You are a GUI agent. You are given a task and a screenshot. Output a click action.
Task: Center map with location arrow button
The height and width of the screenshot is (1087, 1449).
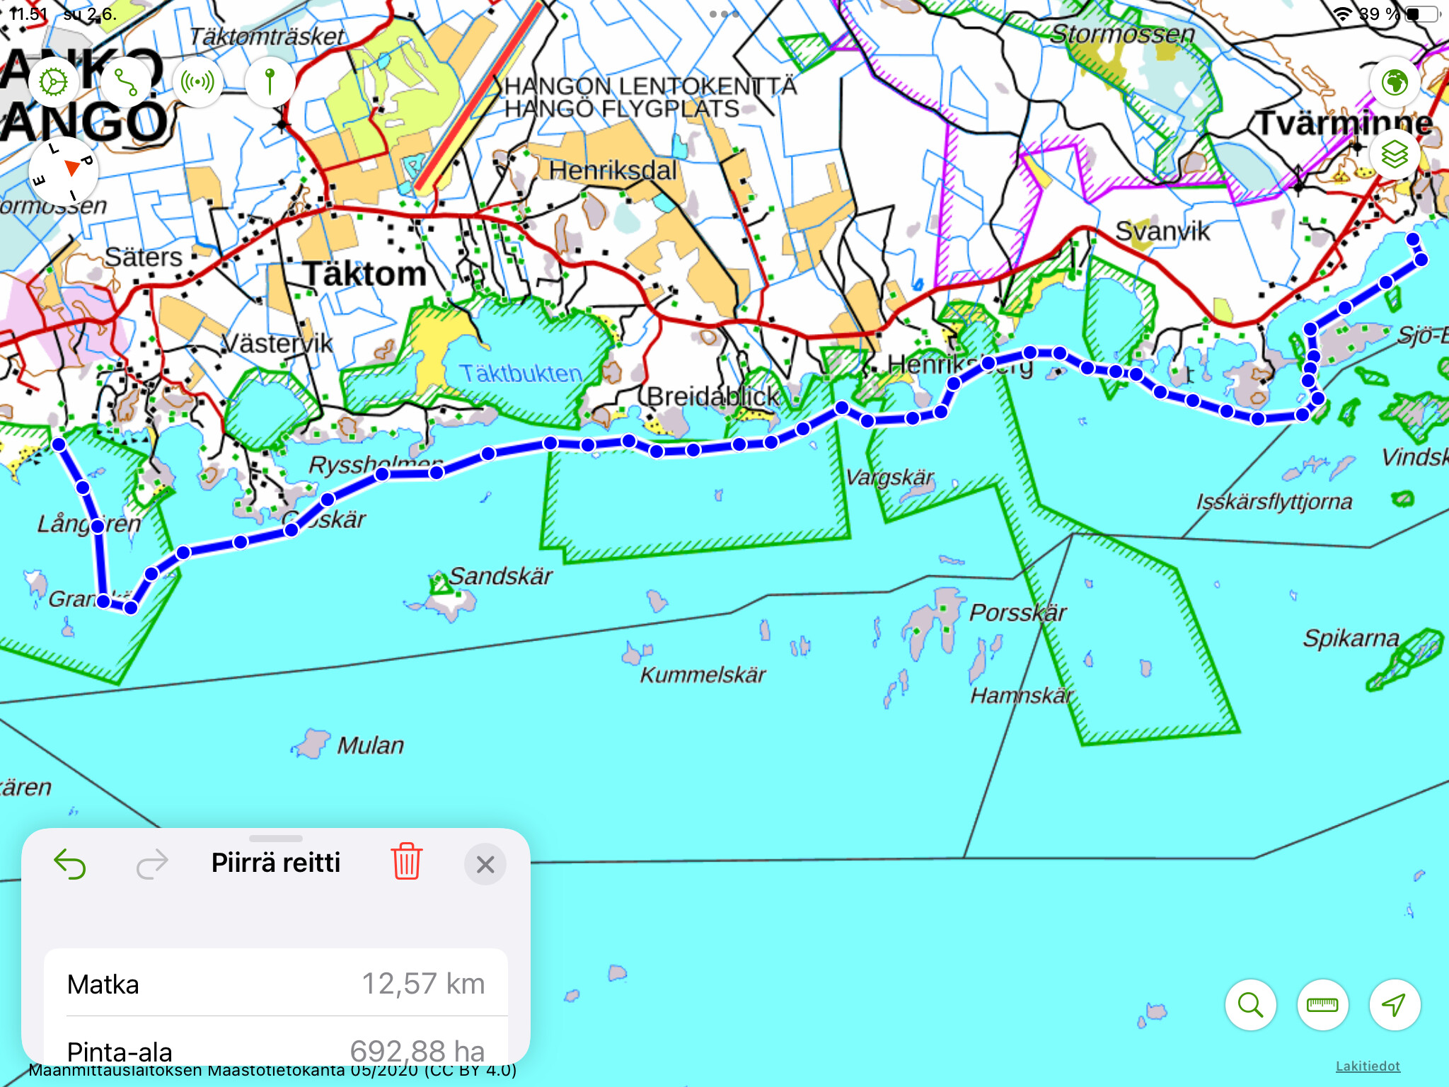1394,1005
